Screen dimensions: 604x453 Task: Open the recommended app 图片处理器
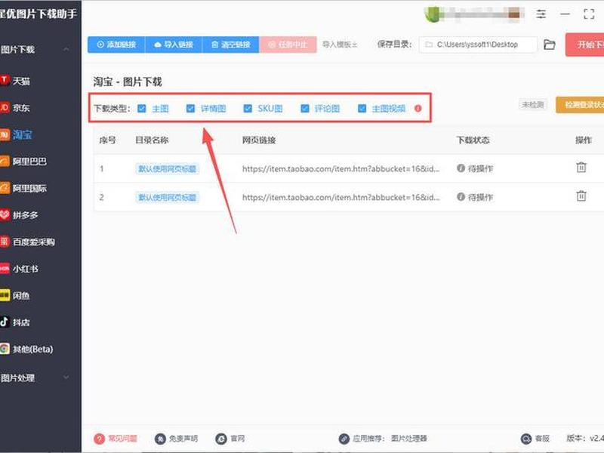coord(409,439)
